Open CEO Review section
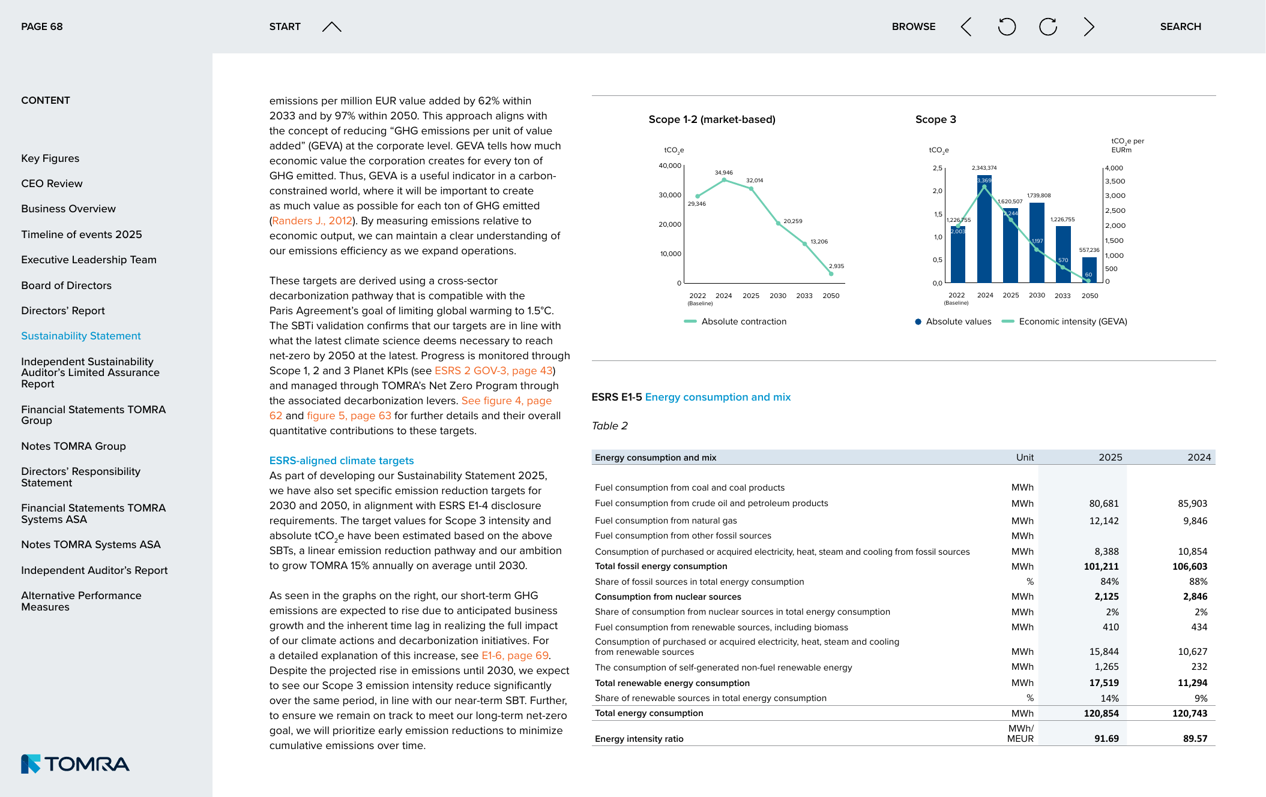This screenshot has height=797, width=1266. click(52, 184)
